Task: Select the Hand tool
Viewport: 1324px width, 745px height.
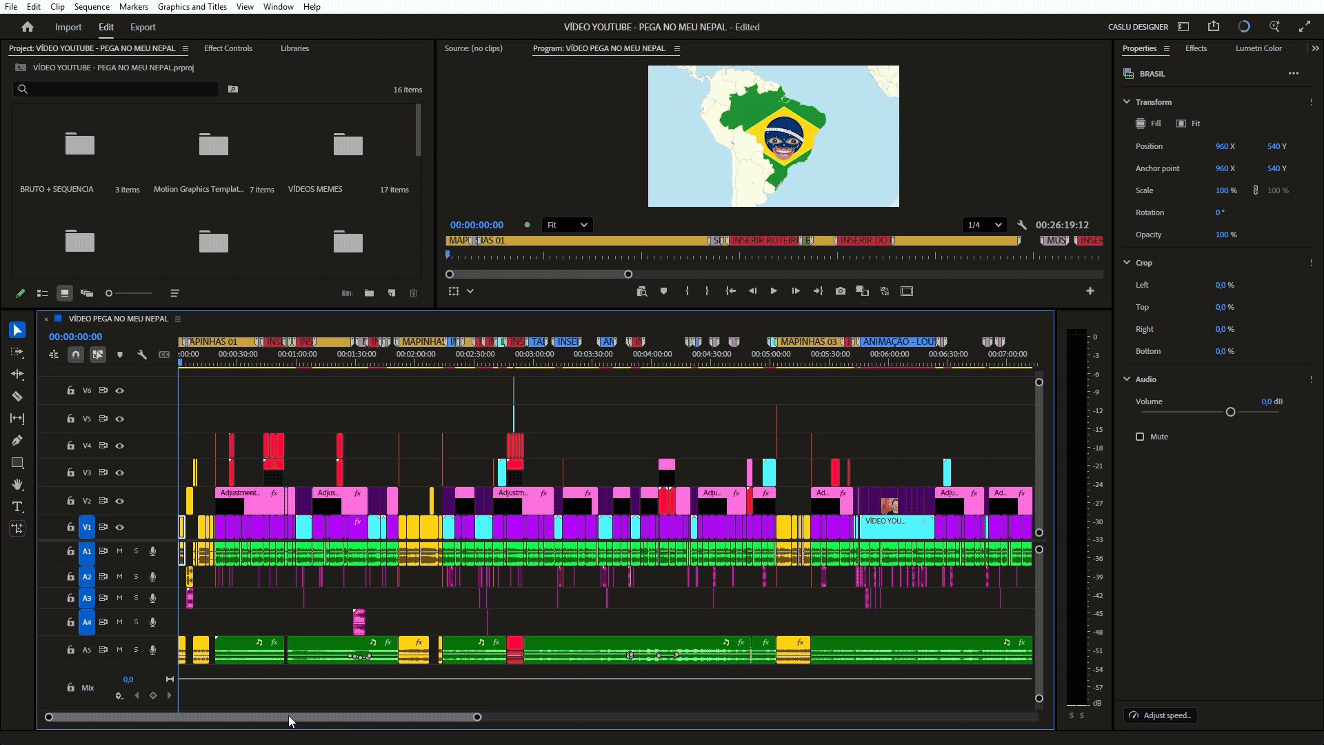Action: 17,485
